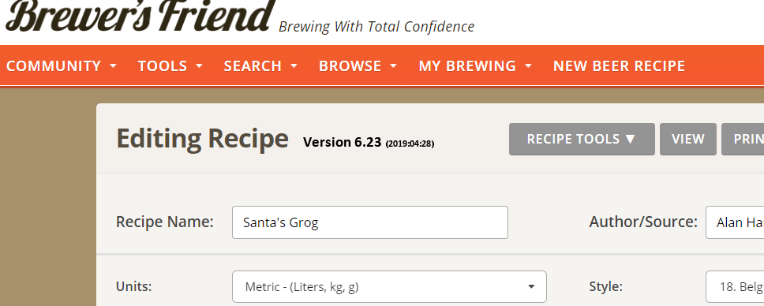Click the Recipe Name input field
This screenshot has width=764, height=306.
pos(370,222)
